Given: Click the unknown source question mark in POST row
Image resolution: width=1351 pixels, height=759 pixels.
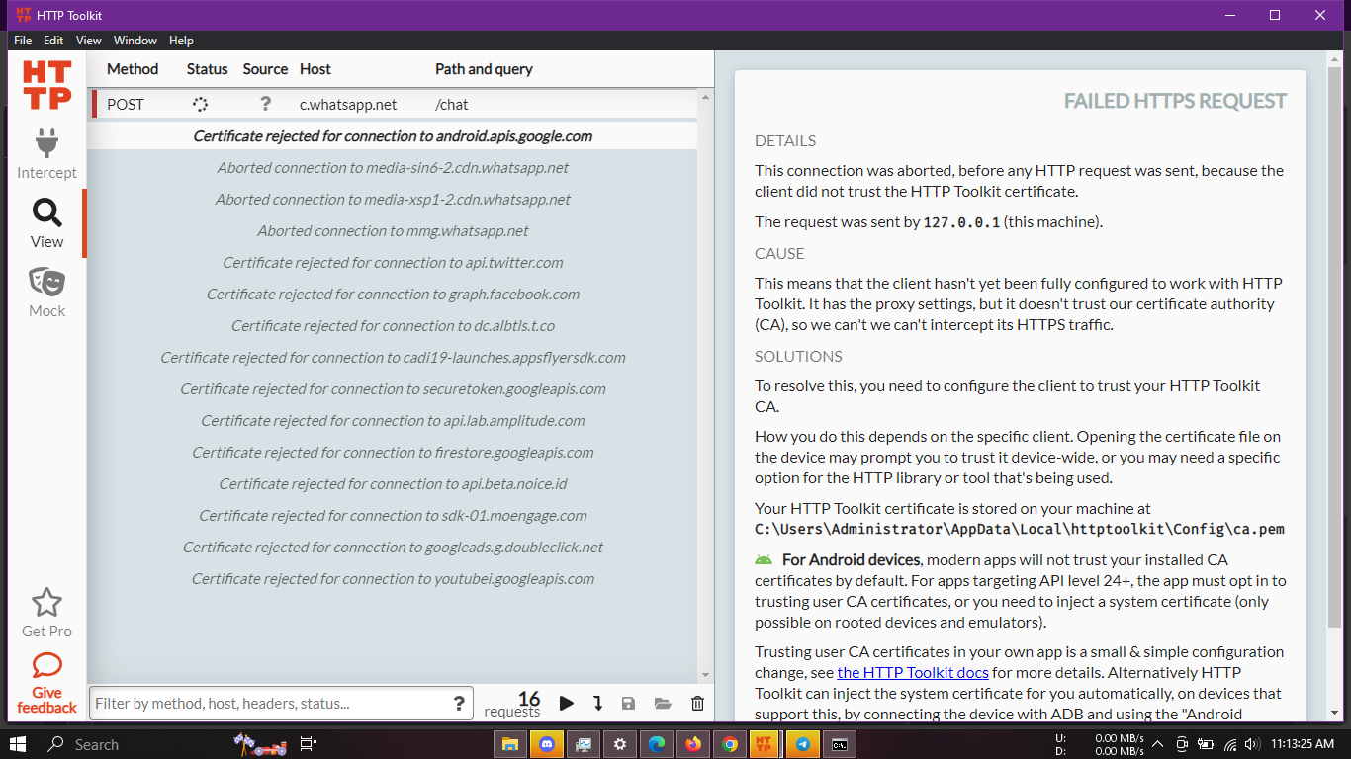Looking at the screenshot, I should tap(265, 104).
